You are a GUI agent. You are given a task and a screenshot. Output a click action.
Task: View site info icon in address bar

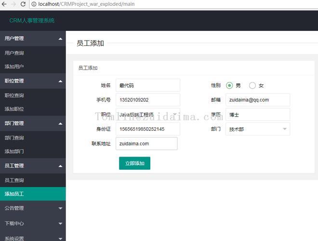click(x=34, y=4)
